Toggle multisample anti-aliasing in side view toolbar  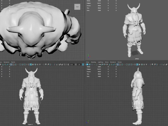click(157, 64)
